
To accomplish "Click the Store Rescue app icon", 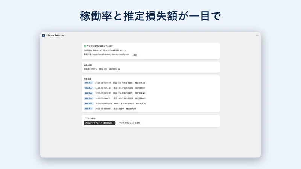I will coord(43,35).
